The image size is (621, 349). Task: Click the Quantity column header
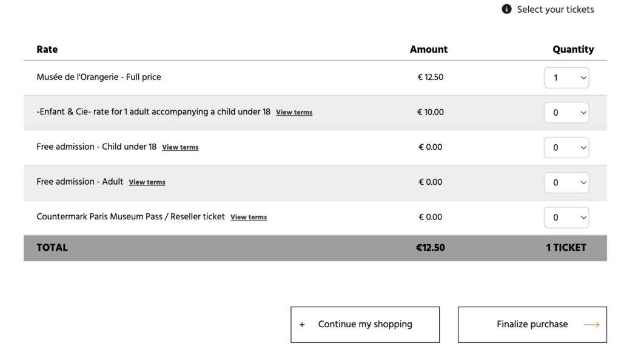tap(573, 50)
